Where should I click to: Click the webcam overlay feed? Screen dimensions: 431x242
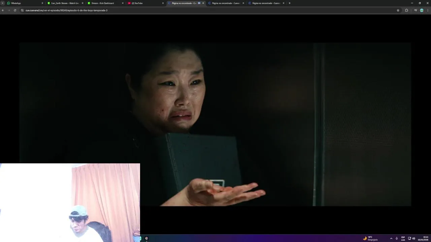pos(70,203)
